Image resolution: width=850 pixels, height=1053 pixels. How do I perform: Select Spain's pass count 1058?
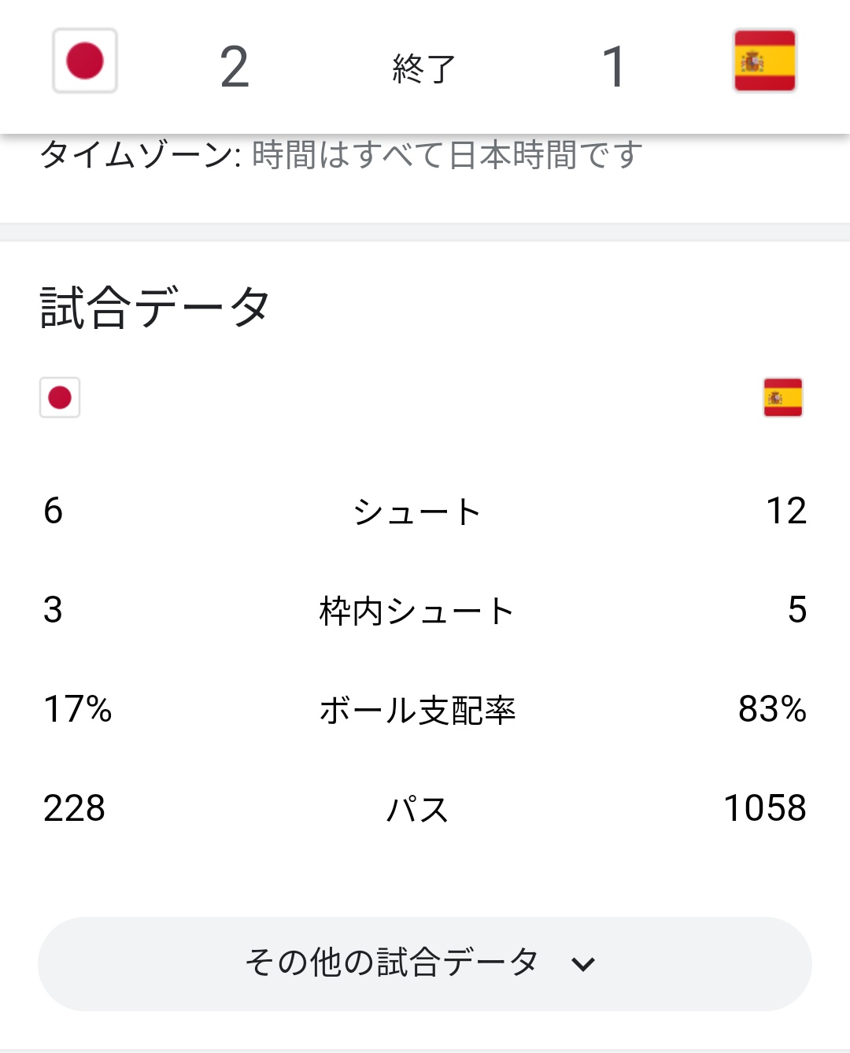pyautogui.click(x=764, y=808)
